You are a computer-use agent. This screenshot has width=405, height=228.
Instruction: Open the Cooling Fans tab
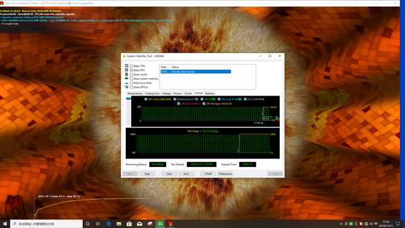pyautogui.click(x=152, y=94)
